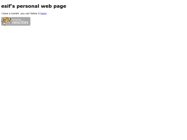This screenshot has width=187, height=140.
Task: Click the word 'page' in the heading
Action: (60, 7)
